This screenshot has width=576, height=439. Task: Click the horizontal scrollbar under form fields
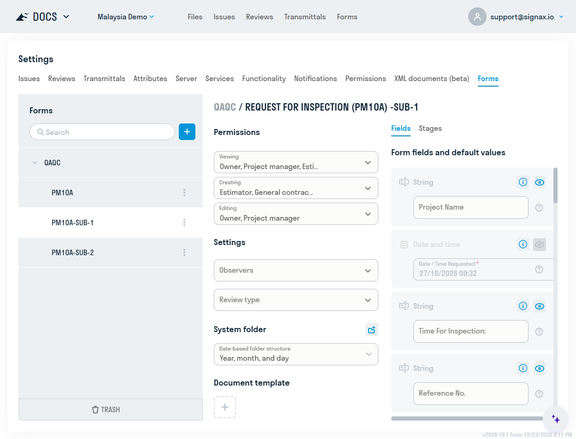coord(467,419)
